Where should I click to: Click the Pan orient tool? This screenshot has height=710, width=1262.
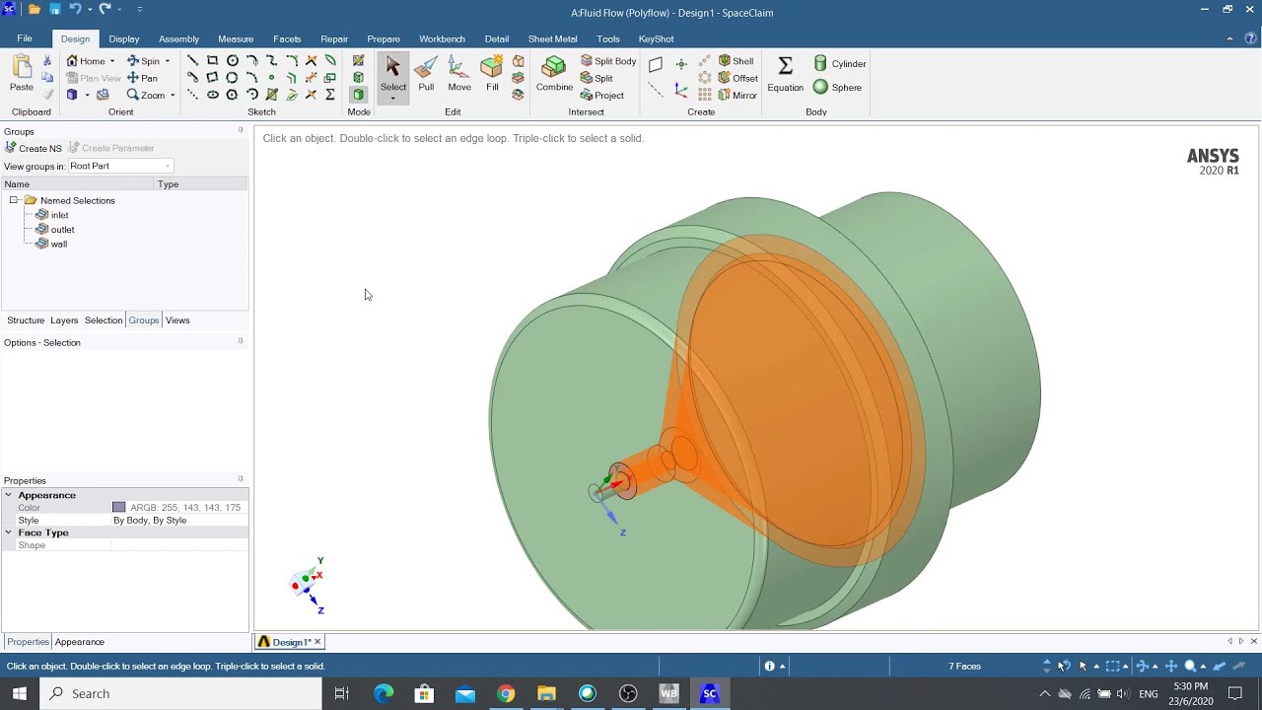click(x=142, y=78)
